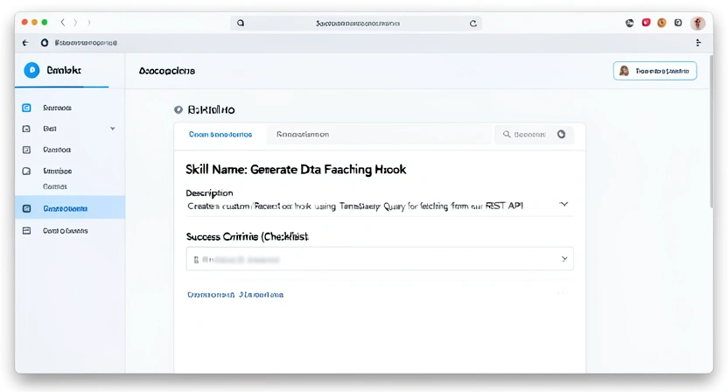Click the round icon right of the panel search field

562,134
